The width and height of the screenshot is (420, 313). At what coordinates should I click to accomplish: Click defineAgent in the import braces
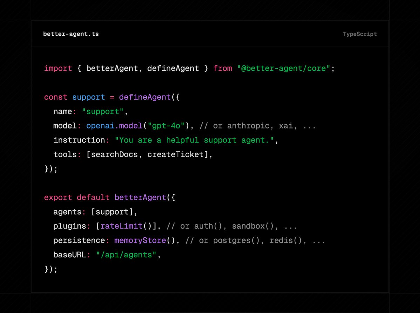coord(173,68)
